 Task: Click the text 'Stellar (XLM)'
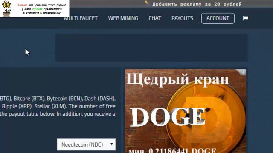(50, 106)
